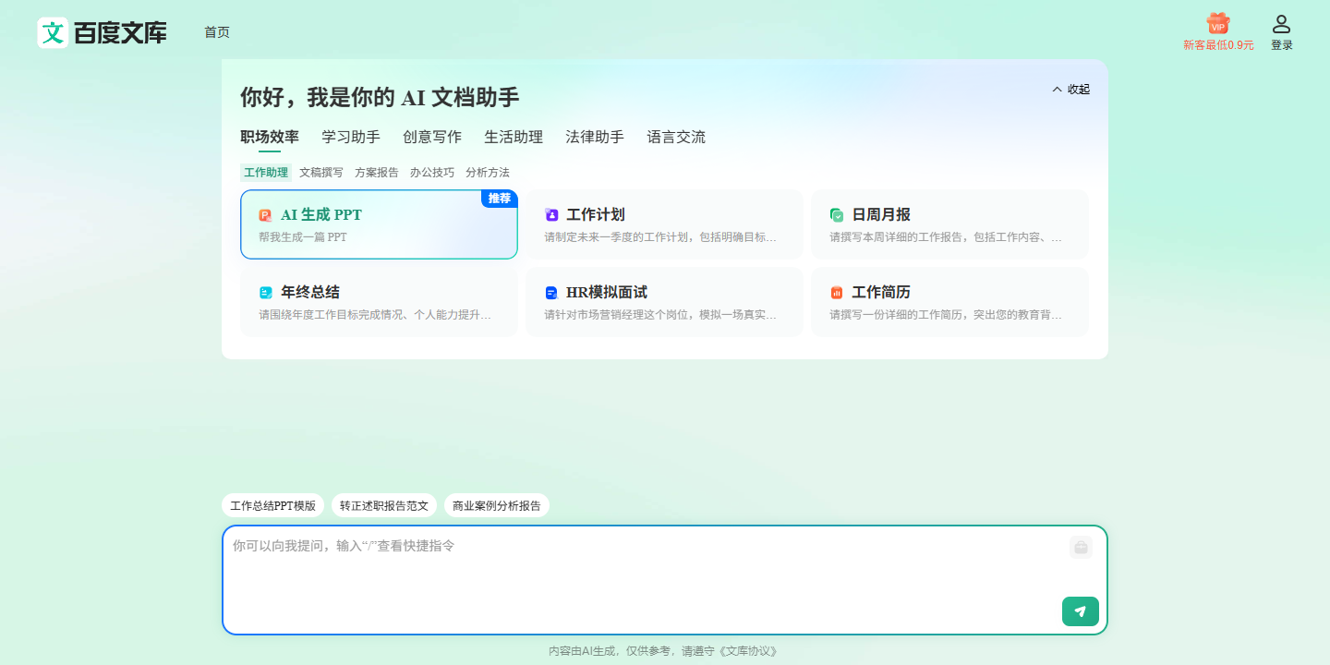Select the 分析方法 sub-category
The image size is (1330, 665).
(x=488, y=173)
